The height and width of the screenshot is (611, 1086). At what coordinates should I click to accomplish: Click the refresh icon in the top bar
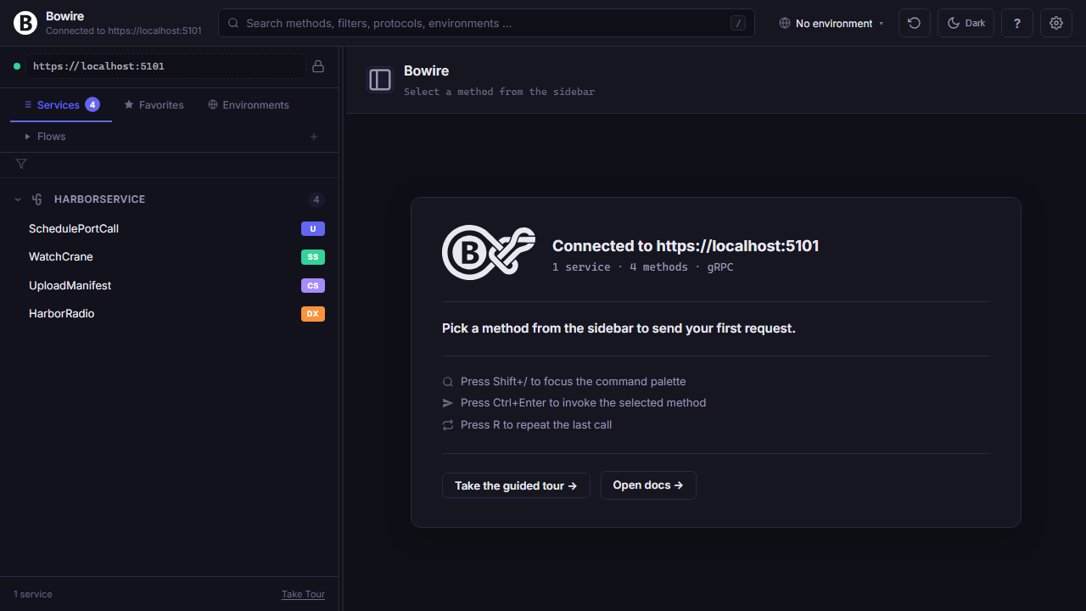coord(914,23)
